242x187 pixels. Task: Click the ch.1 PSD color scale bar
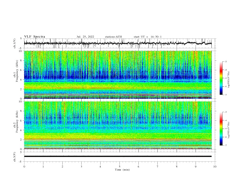[221, 78]
